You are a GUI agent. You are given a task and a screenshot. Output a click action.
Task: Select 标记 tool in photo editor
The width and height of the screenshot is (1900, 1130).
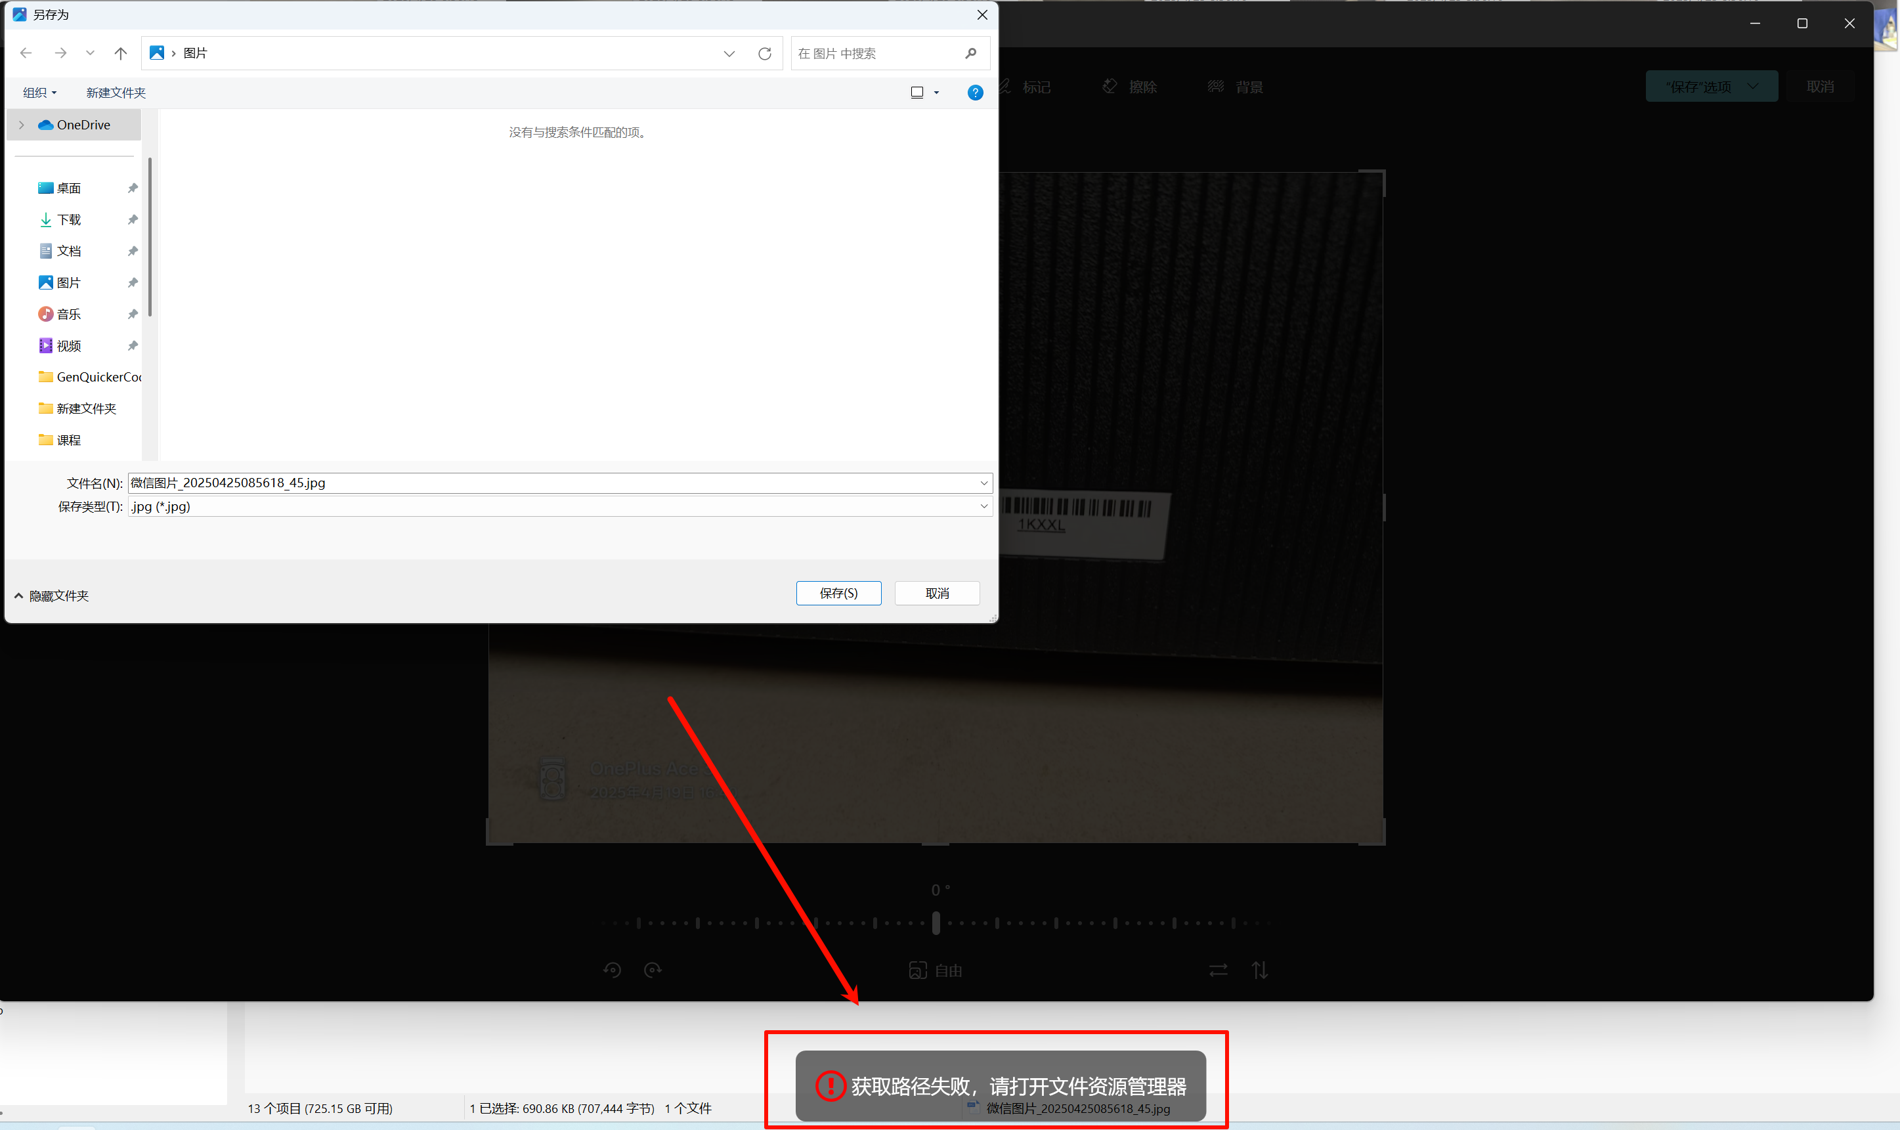(1025, 87)
